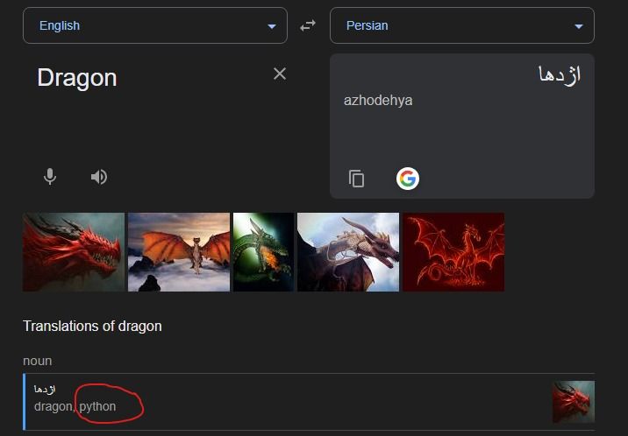Open the orange winged dragon image
The height and width of the screenshot is (436, 628).
pyautogui.click(x=179, y=252)
